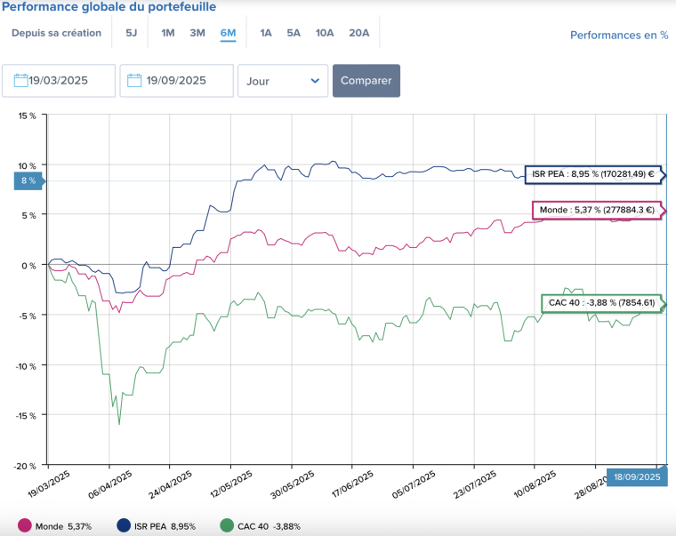The width and height of the screenshot is (676, 536).
Task: Expand the Jour interval dropdown
Action: pos(282,81)
